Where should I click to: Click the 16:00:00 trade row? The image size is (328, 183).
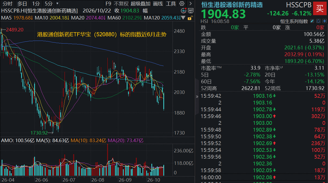tap(263, 177)
